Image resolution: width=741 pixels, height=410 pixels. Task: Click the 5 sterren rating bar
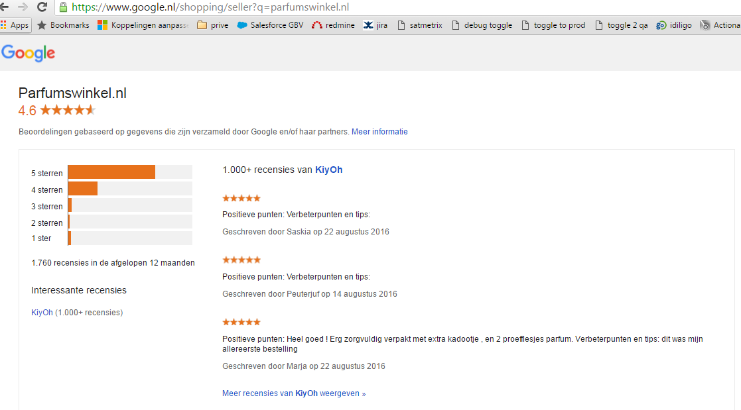pyautogui.click(x=130, y=172)
